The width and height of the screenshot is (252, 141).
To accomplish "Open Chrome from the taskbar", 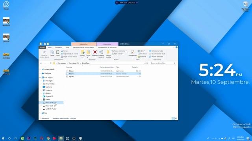I will (x=48, y=138).
